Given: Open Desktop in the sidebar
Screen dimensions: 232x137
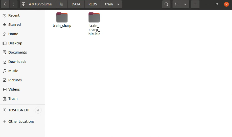Looking at the screenshot, I should (x=22, y=43).
